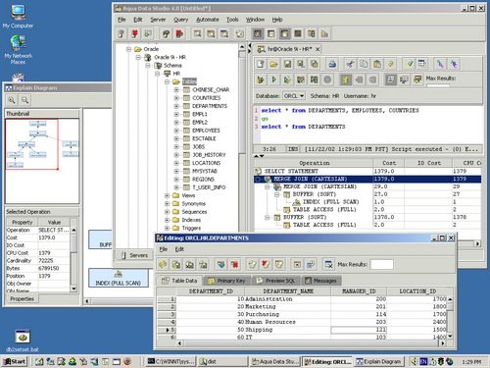490x368 pixels.
Task: Click the MERGE JOIN row icon in highlighted explain row
Action: (x=268, y=179)
